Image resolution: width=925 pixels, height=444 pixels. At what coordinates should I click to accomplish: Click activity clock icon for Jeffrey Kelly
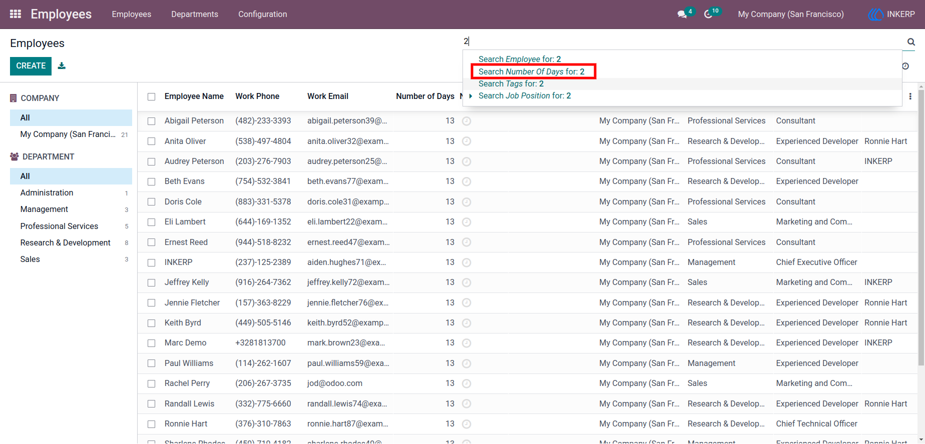pos(467,282)
